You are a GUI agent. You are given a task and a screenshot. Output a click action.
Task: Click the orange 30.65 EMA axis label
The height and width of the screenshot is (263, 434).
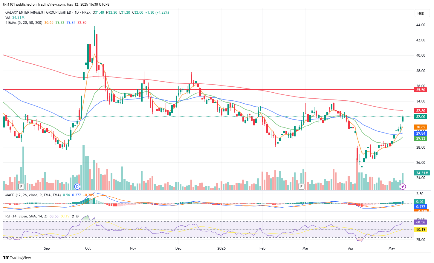point(421,127)
